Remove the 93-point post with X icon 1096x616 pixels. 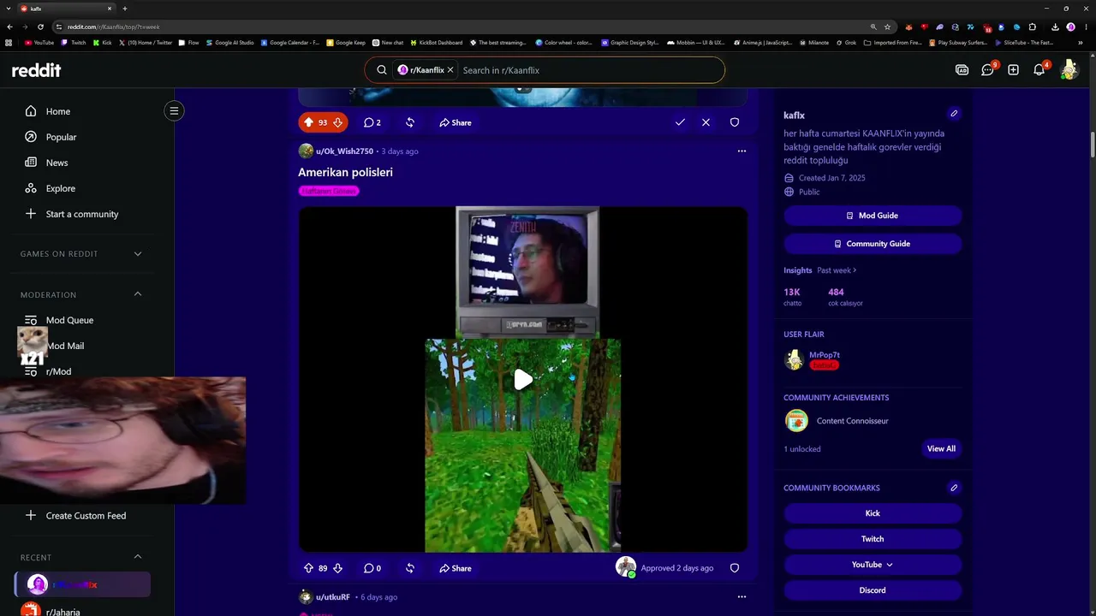click(x=706, y=122)
